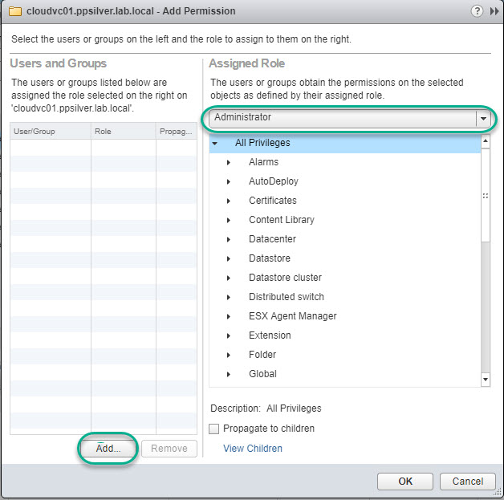Open the View Children link

[253, 449]
